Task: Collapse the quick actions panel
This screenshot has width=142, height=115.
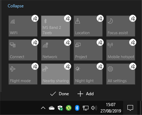Action: coord(15,6)
